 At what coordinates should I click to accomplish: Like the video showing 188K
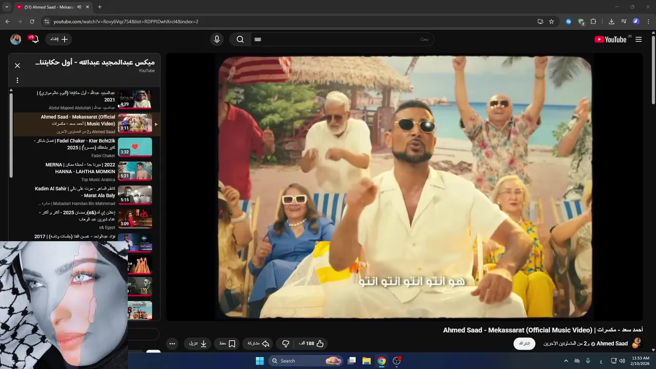[312, 343]
